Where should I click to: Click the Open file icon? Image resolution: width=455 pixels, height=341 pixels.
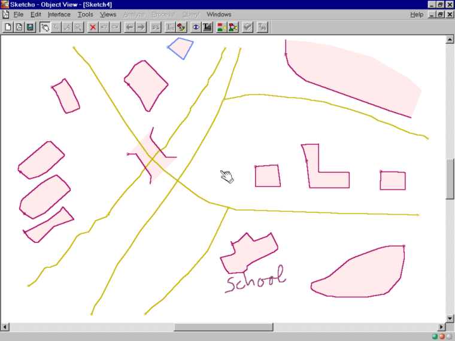pos(19,27)
